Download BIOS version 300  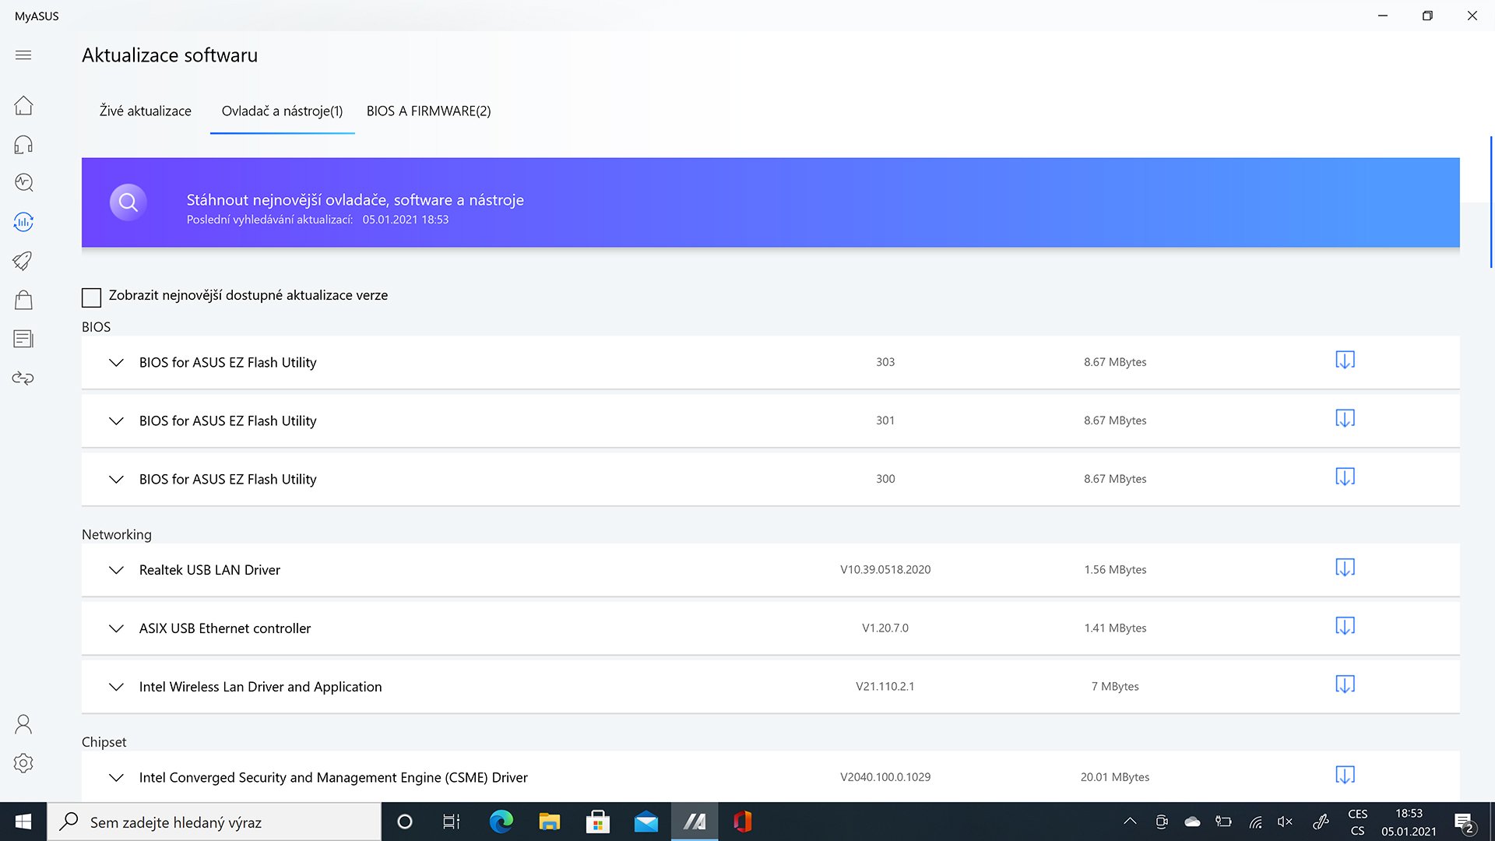click(1345, 477)
